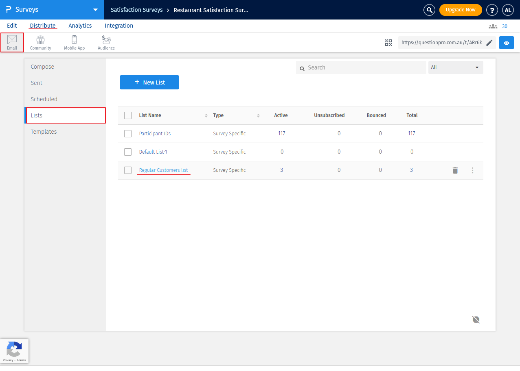Delete the Regular Customers list
This screenshot has height=371, width=520.
[x=455, y=170]
